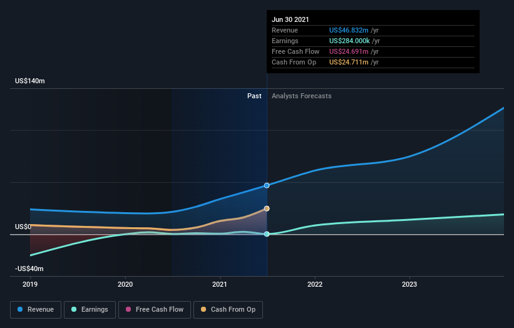Click the 2022 x-axis label

pyautogui.click(x=315, y=284)
